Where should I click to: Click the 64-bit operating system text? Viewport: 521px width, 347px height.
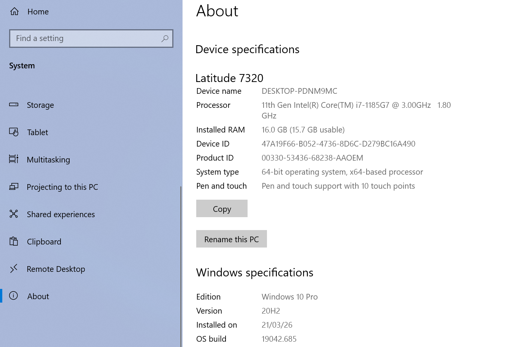(x=342, y=172)
